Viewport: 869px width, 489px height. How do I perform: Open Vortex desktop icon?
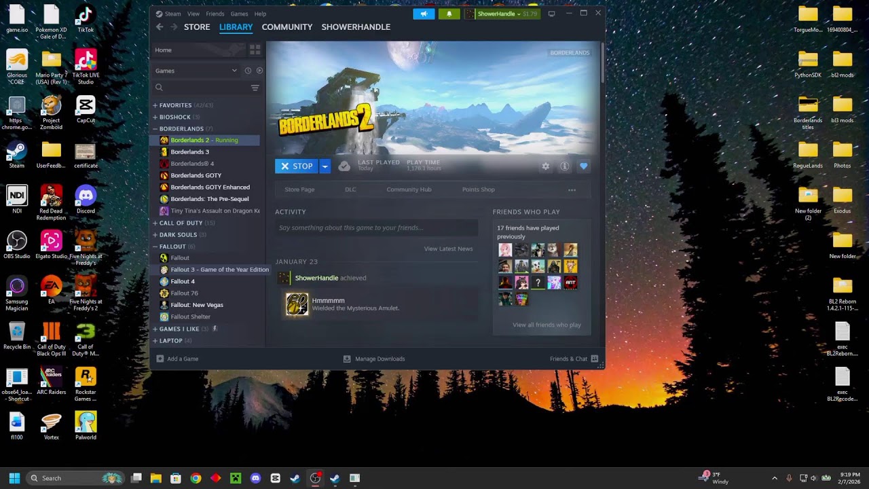[x=51, y=426]
